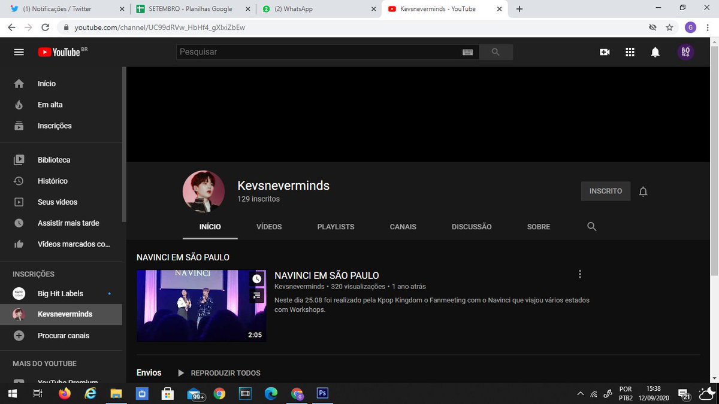Open the notifications bell in header
719x404 pixels.
tap(655, 52)
